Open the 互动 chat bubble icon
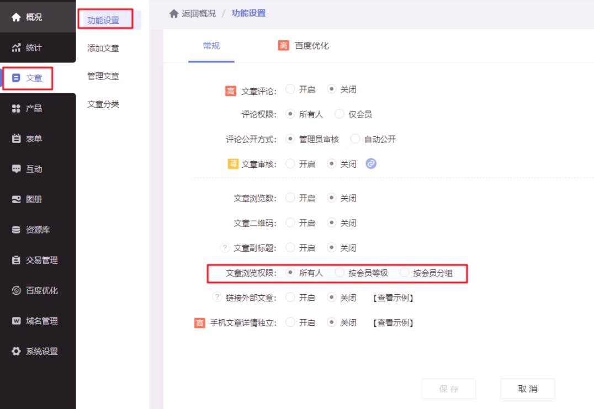Screen dimensions: 594x409 point(16,169)
